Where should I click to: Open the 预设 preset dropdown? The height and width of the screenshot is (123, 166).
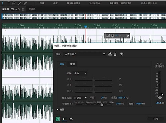(85, 54)
